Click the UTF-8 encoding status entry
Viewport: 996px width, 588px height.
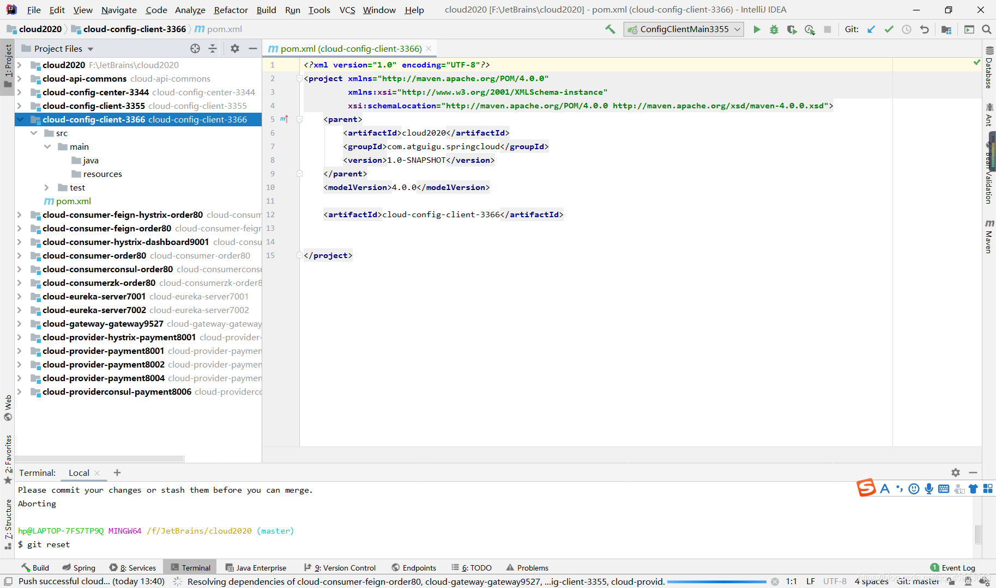tap(835, 581)
